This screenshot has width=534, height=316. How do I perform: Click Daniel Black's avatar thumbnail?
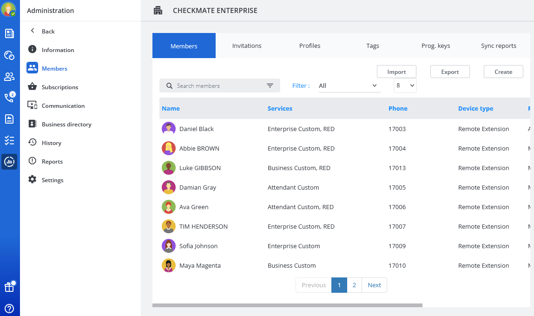(x=168, y=129)
